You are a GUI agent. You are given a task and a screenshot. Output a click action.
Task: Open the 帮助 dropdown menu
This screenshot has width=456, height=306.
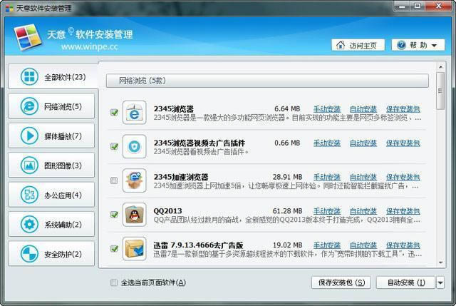pyautogui.click(x=418, y=45)
